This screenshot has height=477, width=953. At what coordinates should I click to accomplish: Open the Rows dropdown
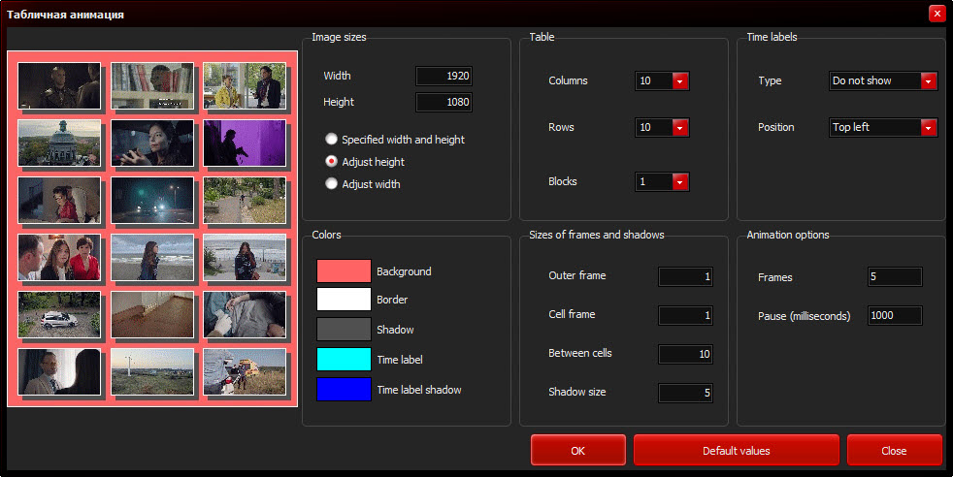(680, 127)
